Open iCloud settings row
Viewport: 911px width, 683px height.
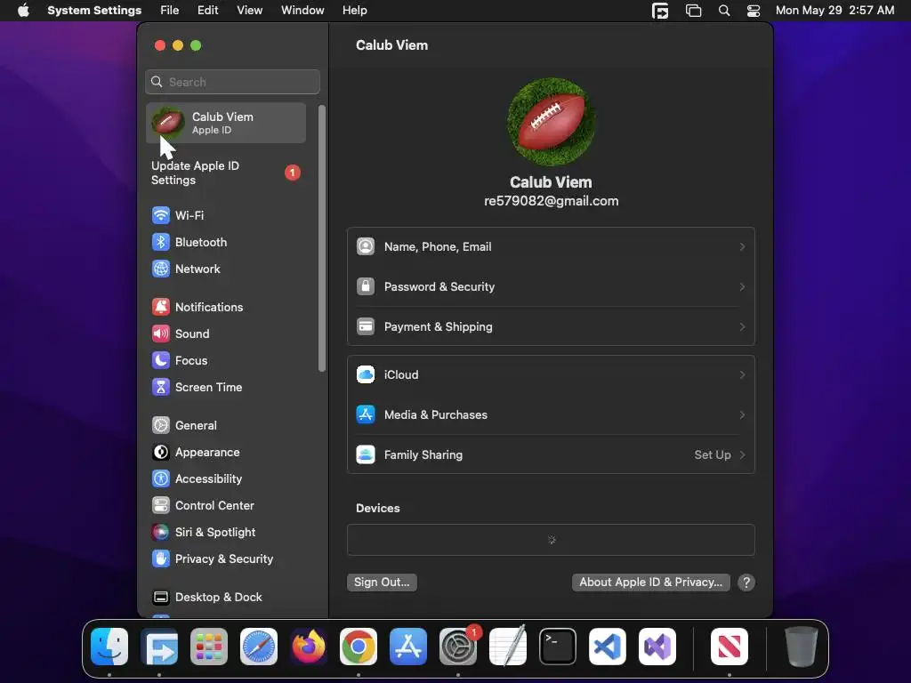pos(551,375)
